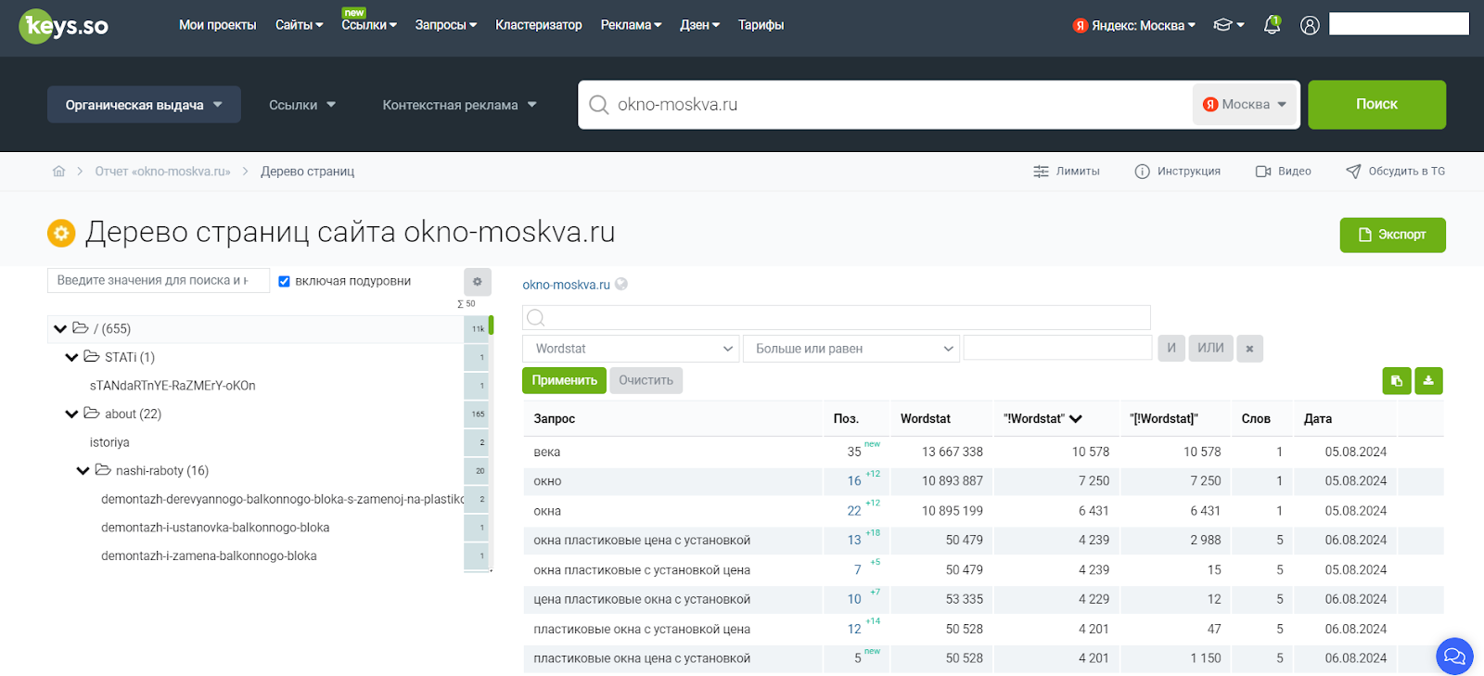The image size is (1484, 676).
Task: Click the magnifier icon in main search bar
Action: tap(599, 105)
